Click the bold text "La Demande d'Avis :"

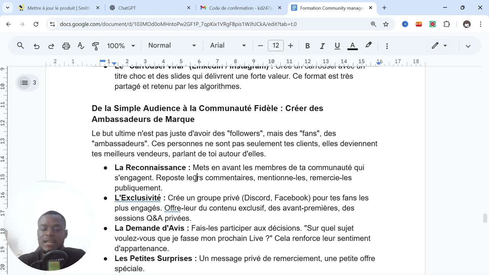152,228
